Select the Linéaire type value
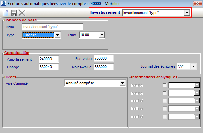 pyautogui.click(x=38, y=35)
